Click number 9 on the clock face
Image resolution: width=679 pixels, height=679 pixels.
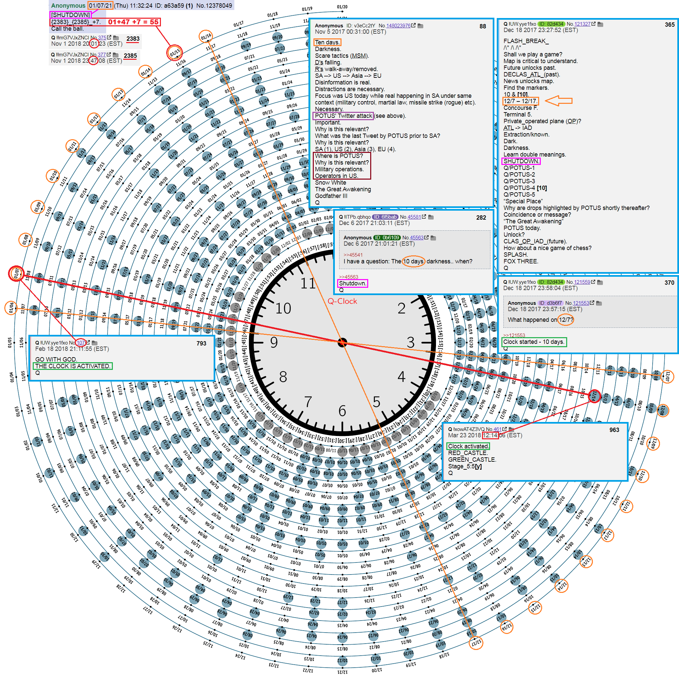pyautogui.click(x=274, y=342)
